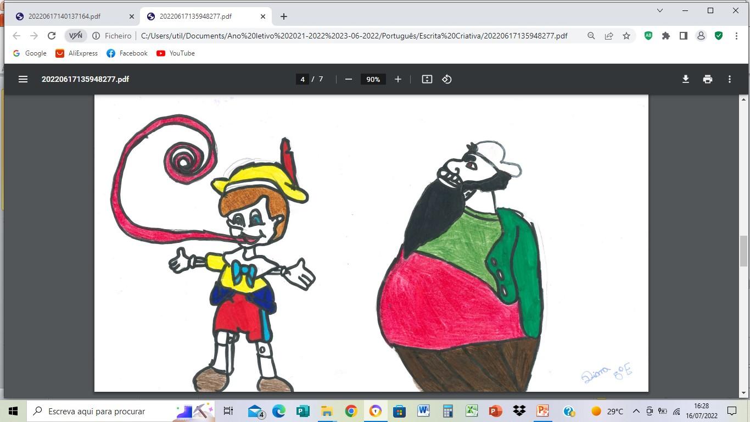Launch Microsoft Edge from taskbar
This screenshot has height=422, width=750.
[x=279, y=411]
